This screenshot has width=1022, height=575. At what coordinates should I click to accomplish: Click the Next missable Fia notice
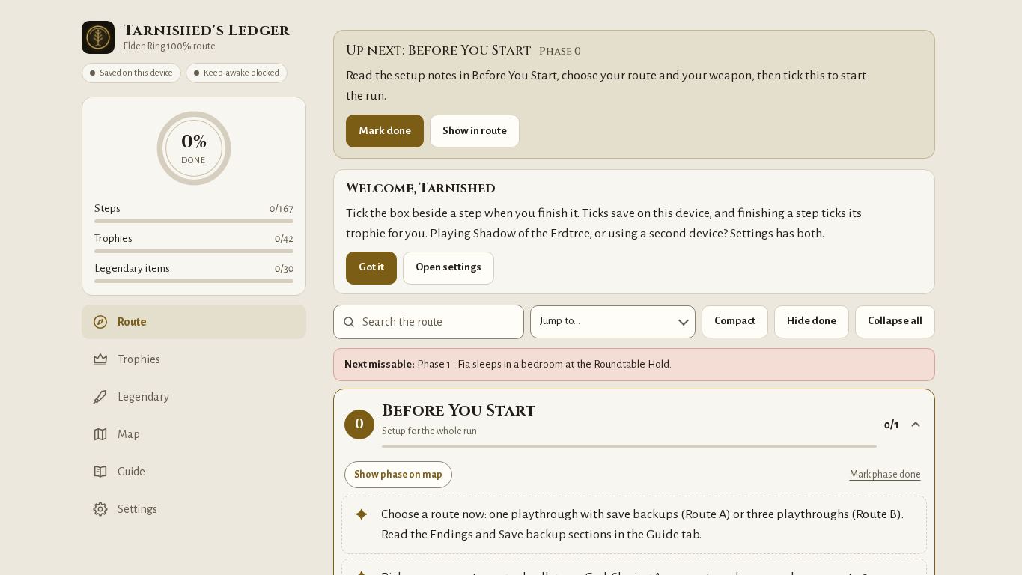(x=634, y=365)
